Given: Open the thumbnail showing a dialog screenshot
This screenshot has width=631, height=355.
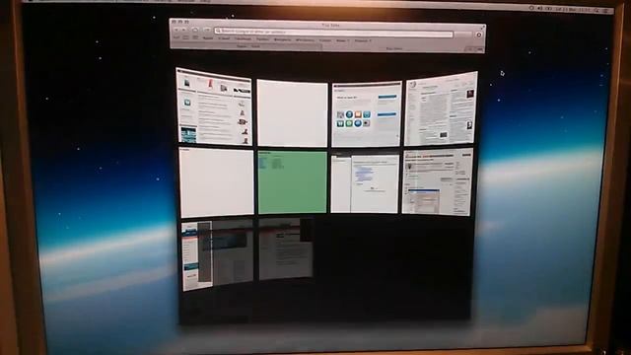Looking at the screenshot, I should 438,181.
